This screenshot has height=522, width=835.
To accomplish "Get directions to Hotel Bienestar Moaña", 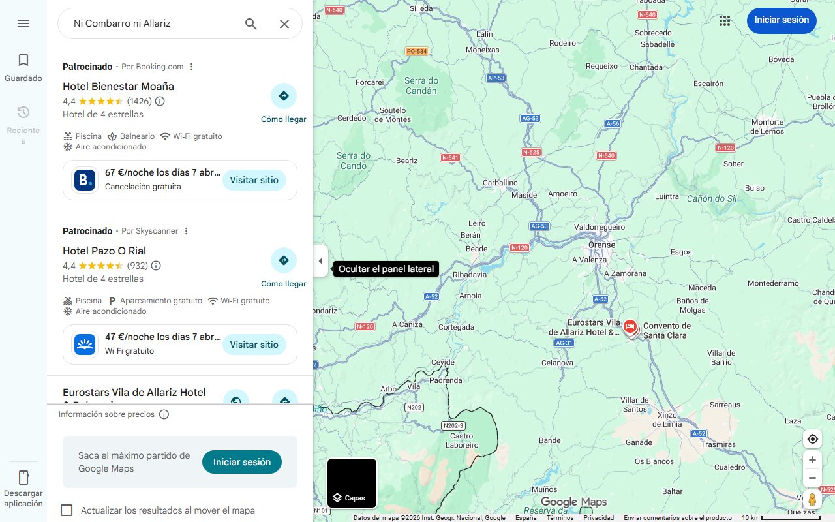I will tap(284, 95).
